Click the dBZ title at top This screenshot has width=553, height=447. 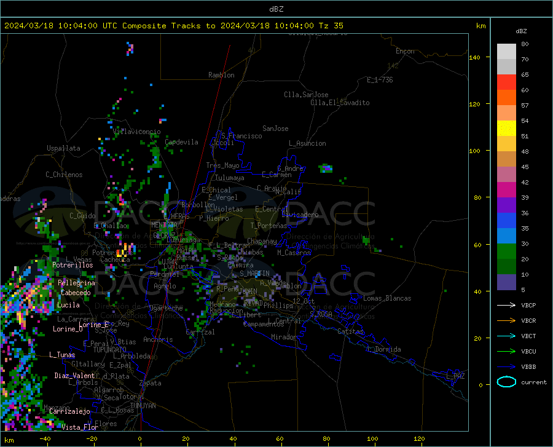(276, 9)
